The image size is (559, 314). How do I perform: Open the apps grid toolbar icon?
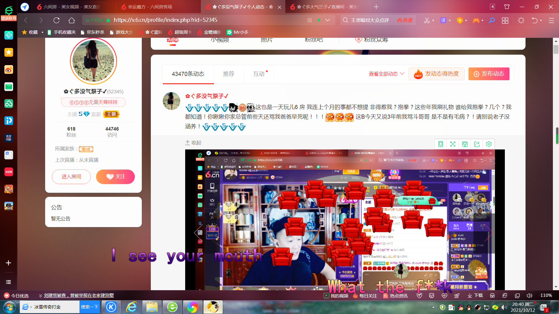505,20
